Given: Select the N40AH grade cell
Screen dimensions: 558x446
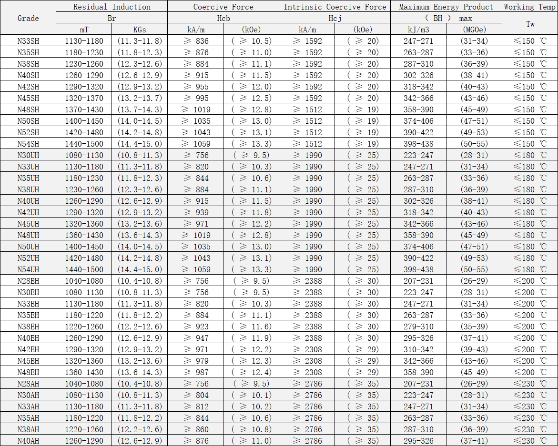Looking at the screenshot, I should click(x=28, y=441).
